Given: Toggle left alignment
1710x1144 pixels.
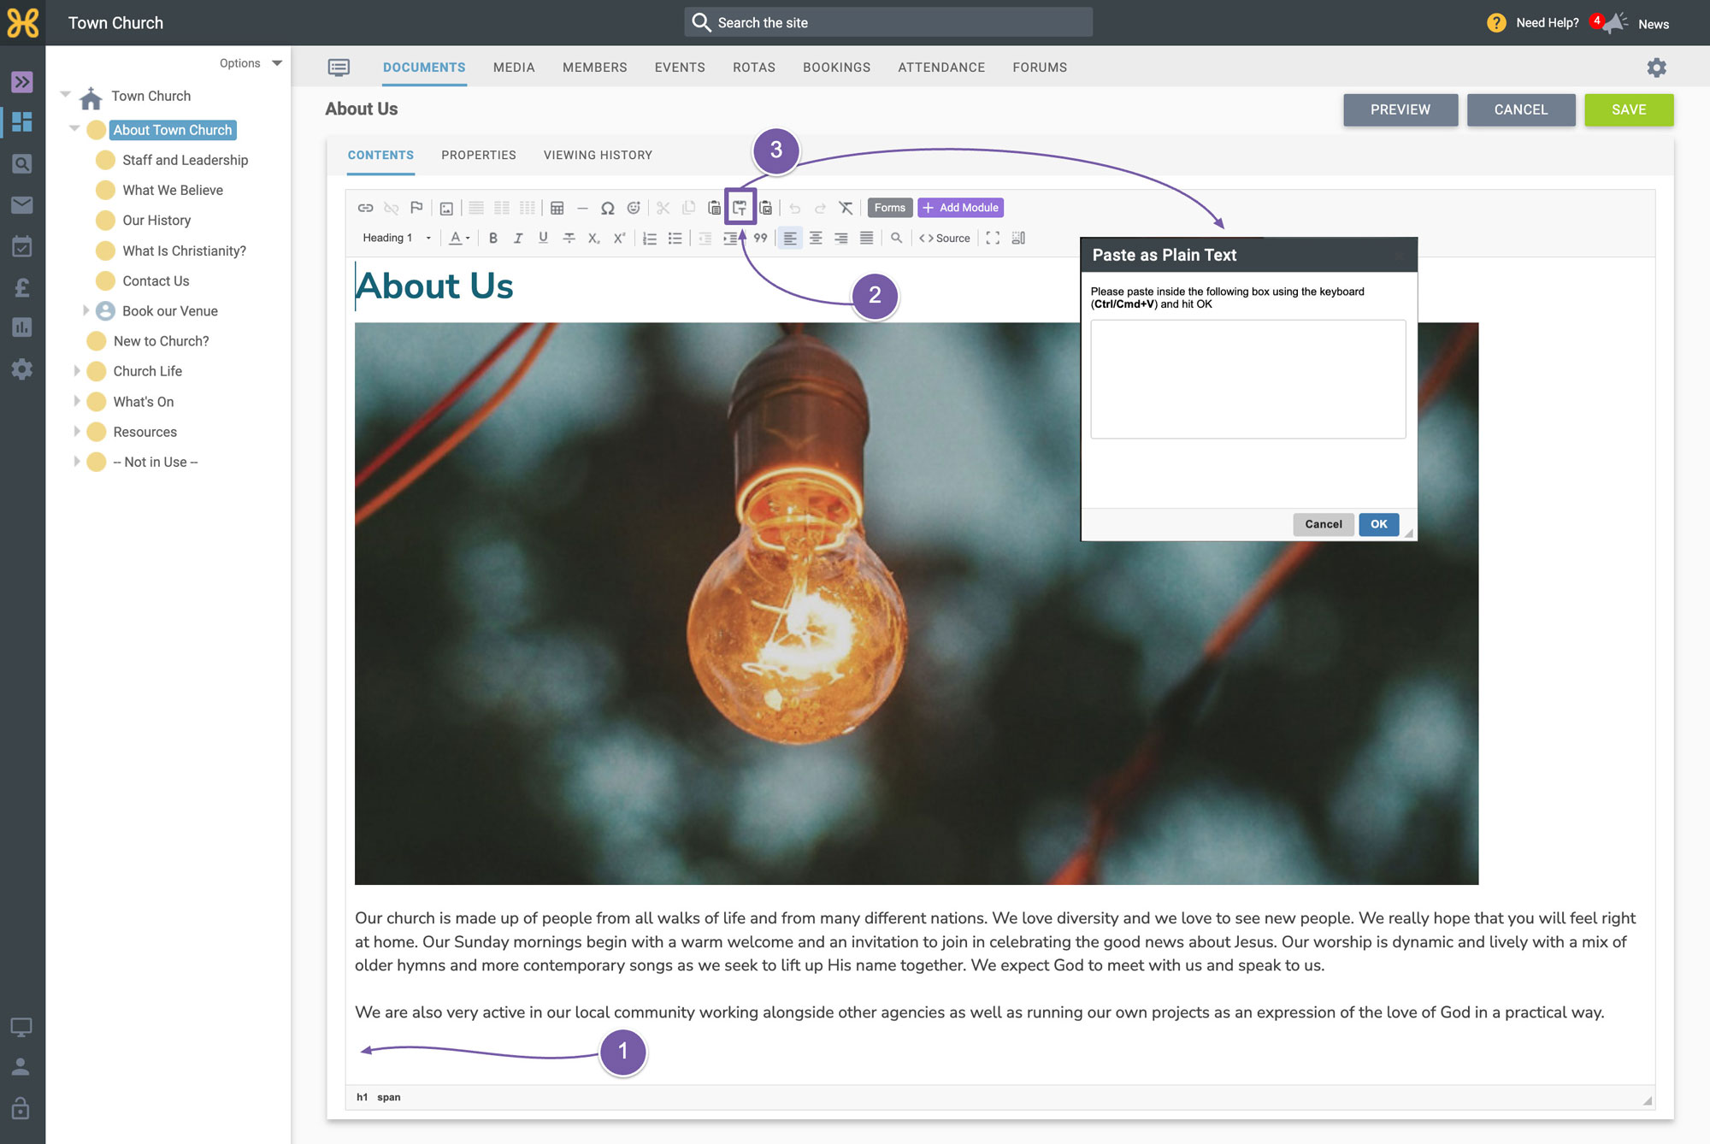Looking at the screenshot, I should click(790, 239).
